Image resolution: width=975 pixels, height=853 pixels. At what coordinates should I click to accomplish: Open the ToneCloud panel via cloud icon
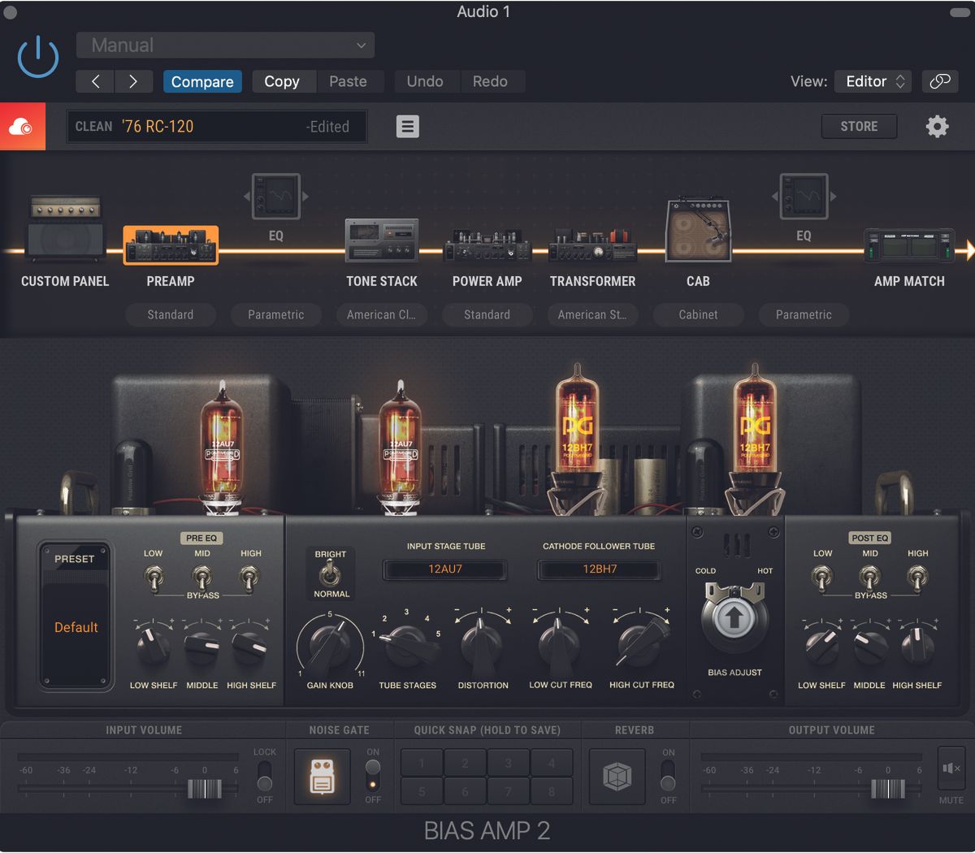(22, 126)
